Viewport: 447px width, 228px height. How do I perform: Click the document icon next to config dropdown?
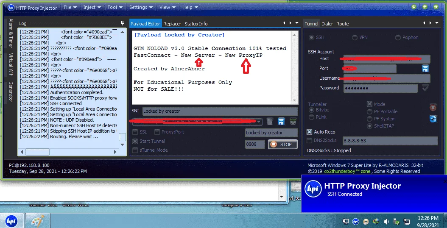point(270,121)
